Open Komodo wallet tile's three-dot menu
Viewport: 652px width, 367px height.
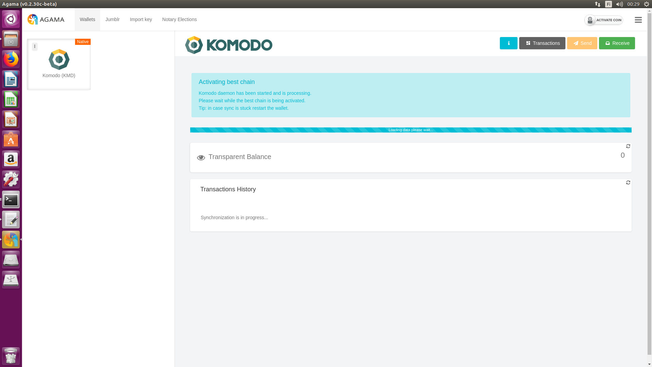(x=35, y=47)
